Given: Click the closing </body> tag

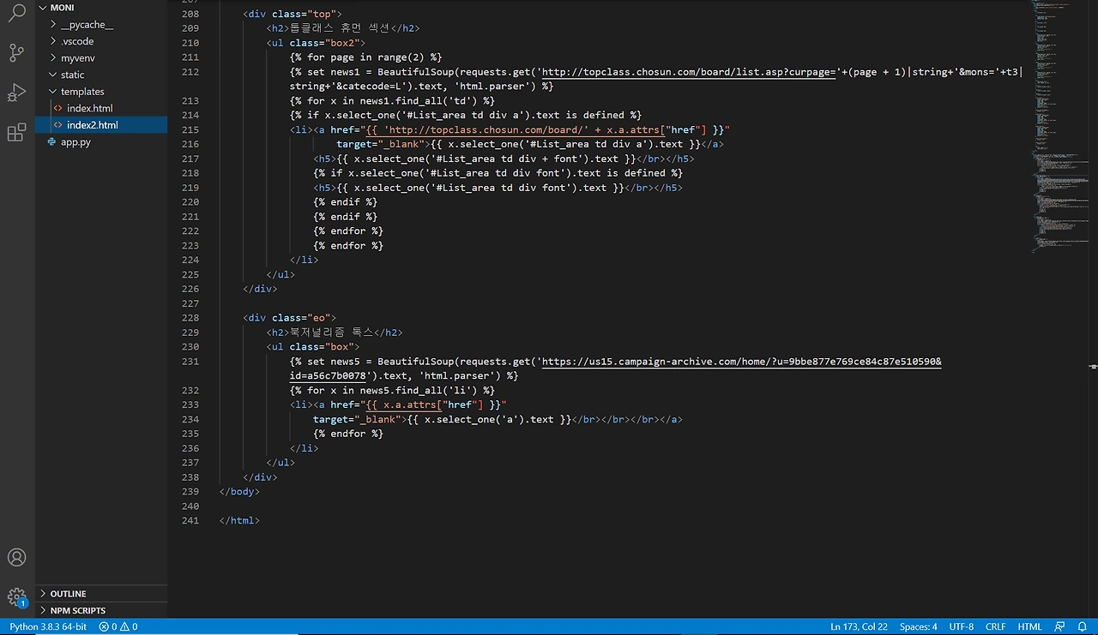Looking at the screenshot, I should [239, 491].
